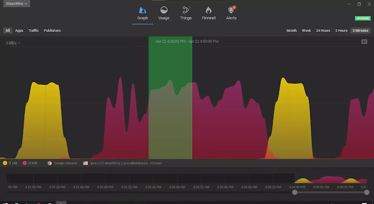374x204 pixels.
Task: Open the 5 MB/s scale dropdown
Action: click(13, 43)
